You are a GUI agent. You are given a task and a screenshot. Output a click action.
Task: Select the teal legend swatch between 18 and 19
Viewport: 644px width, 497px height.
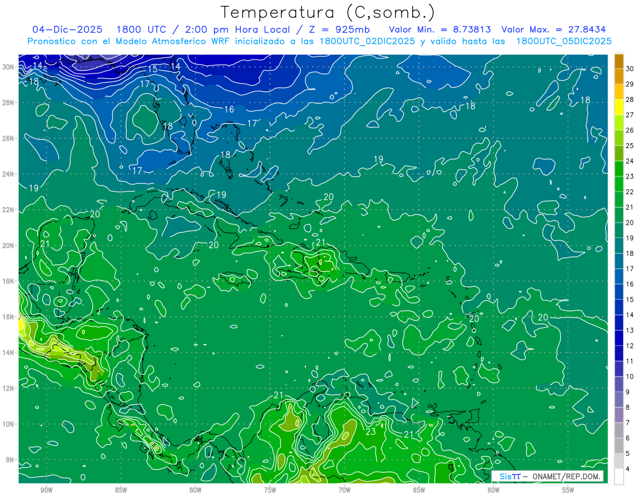click(x=619, y=246)
